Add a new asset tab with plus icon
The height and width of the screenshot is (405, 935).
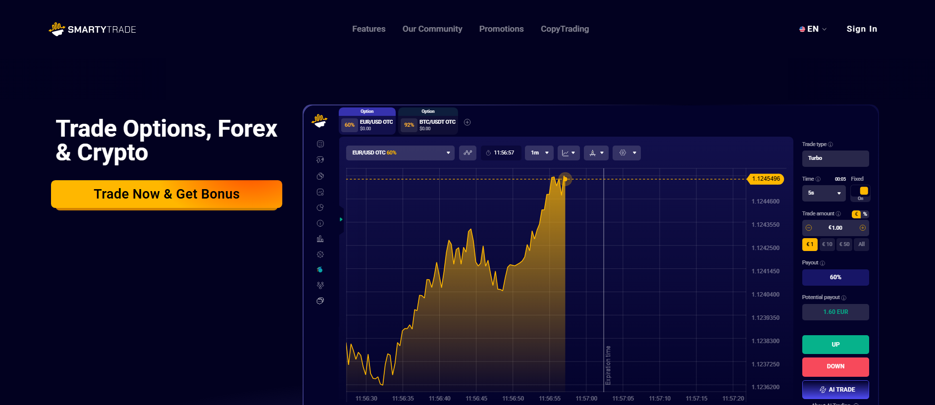tap(467, 122)
